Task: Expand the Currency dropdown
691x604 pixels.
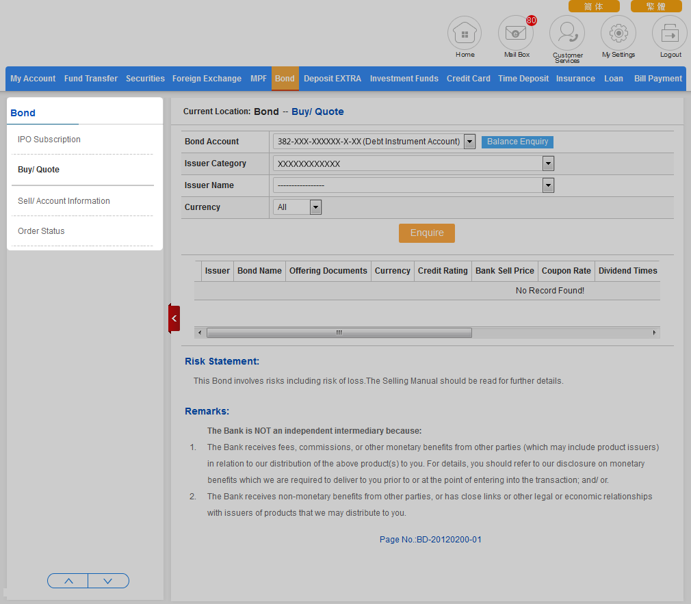Action: [x=315, y=207]
